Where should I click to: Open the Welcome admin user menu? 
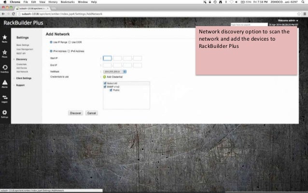[x=288, y=20]
